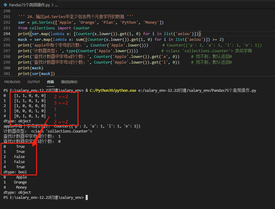
Task: Click terminal output row '[1, 1, 0, 1, 0]'
Action: coord(30,101)
